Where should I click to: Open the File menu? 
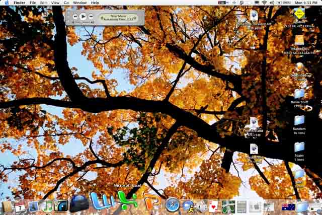pos(33,3)
